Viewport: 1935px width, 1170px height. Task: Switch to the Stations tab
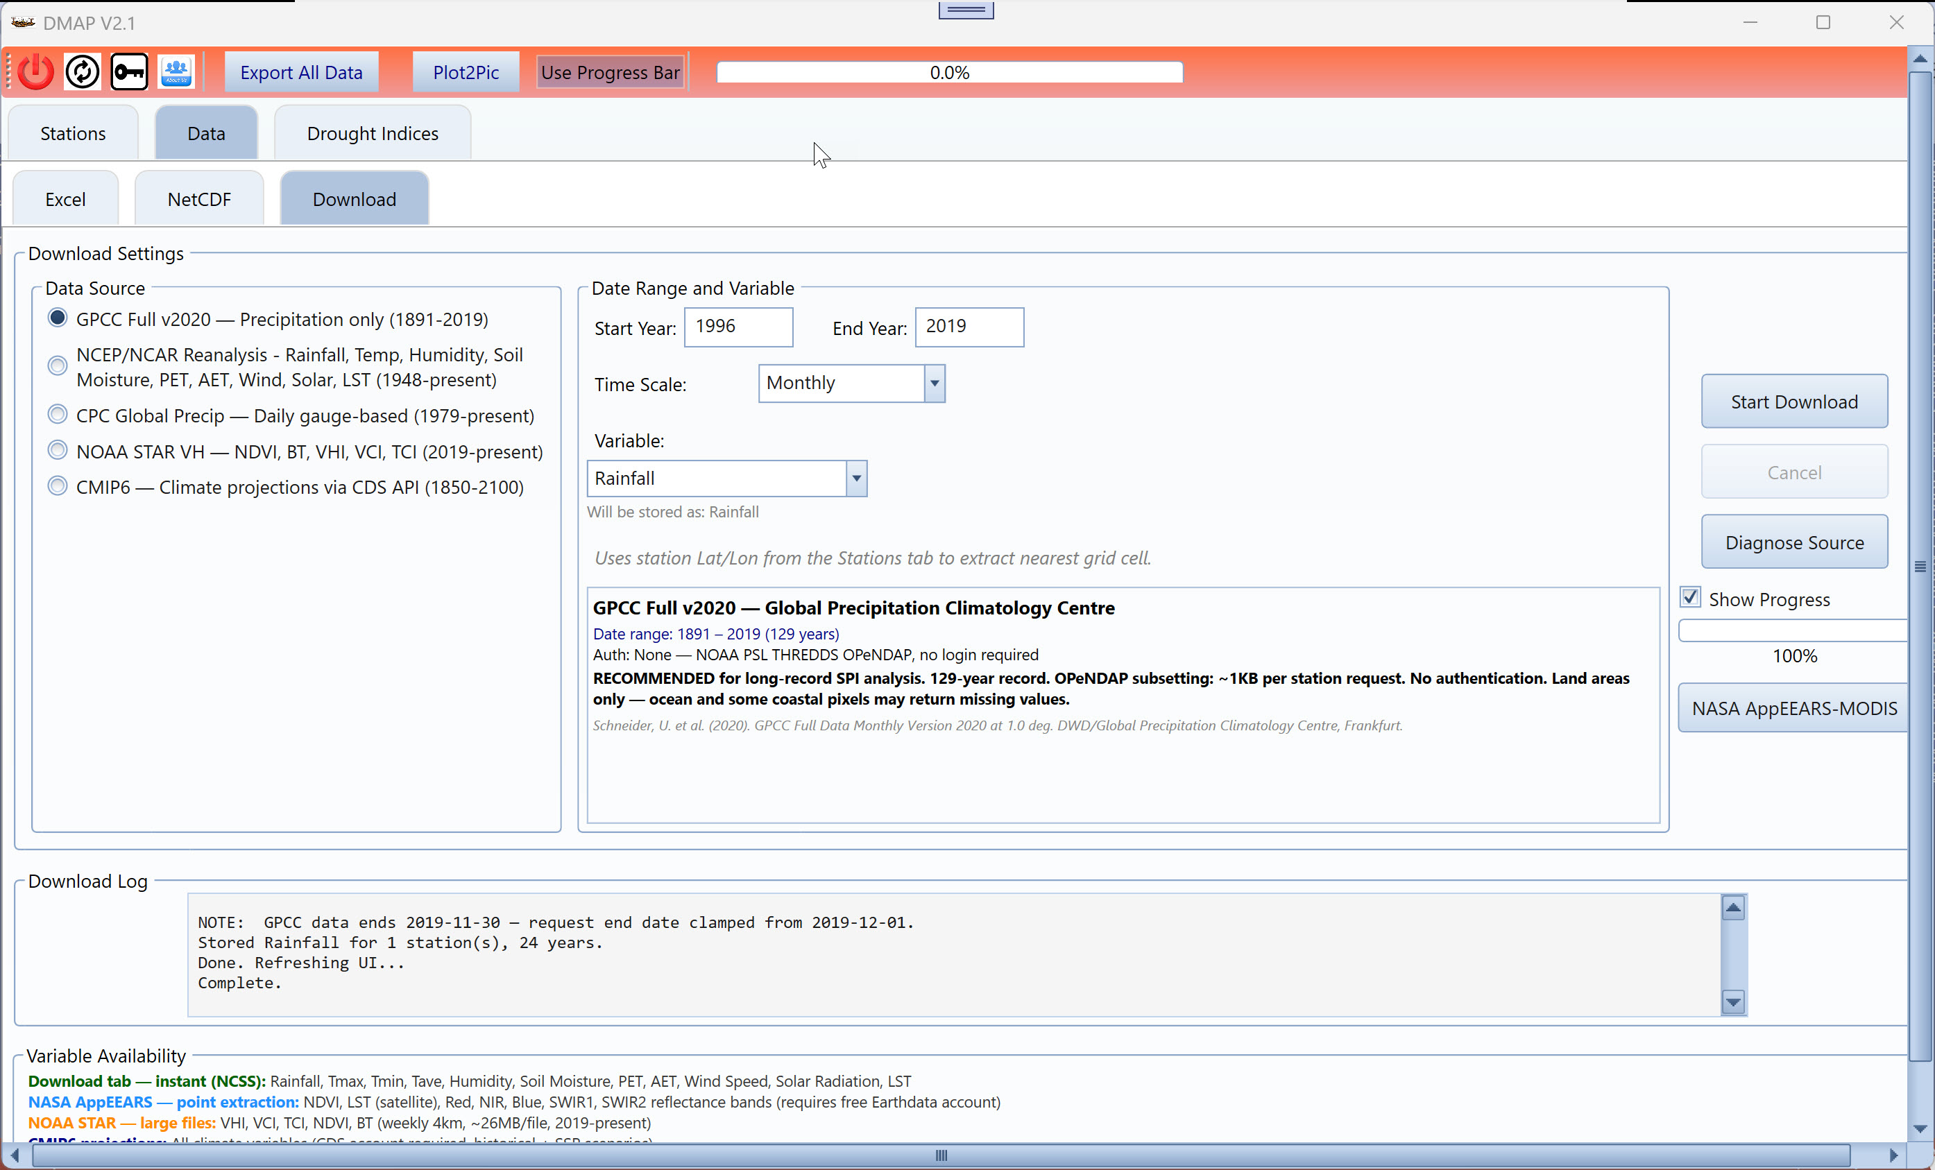pos(73,133)
